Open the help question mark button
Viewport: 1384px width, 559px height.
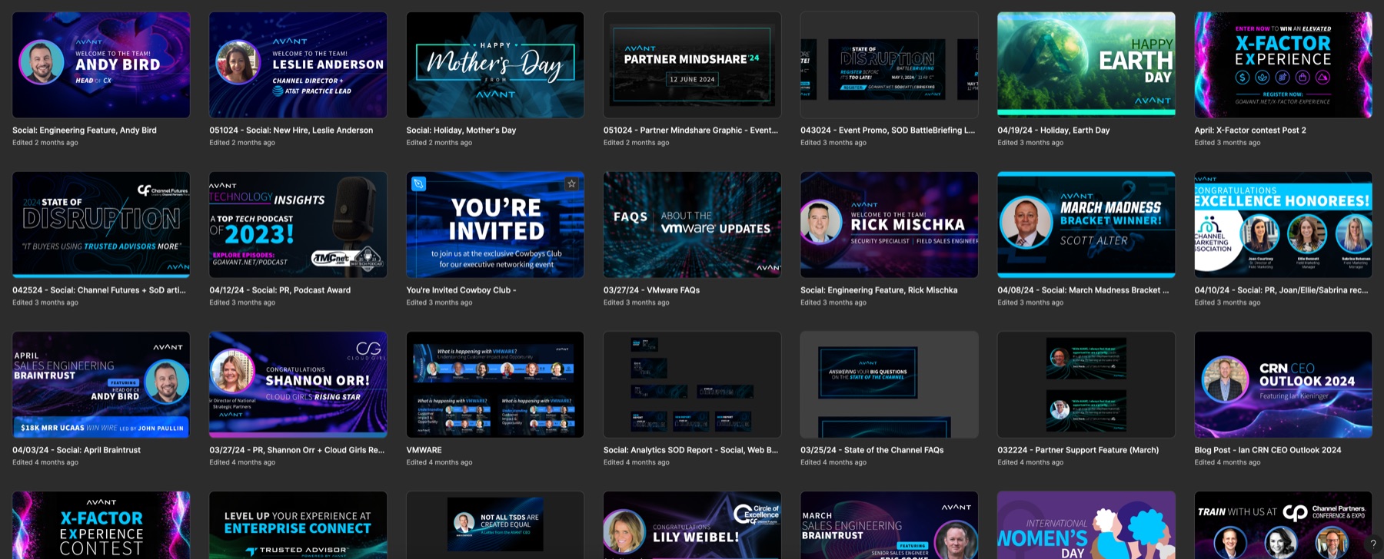coord(1372,544)
